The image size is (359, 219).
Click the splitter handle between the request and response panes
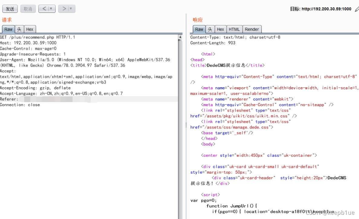tap(186, 125)
